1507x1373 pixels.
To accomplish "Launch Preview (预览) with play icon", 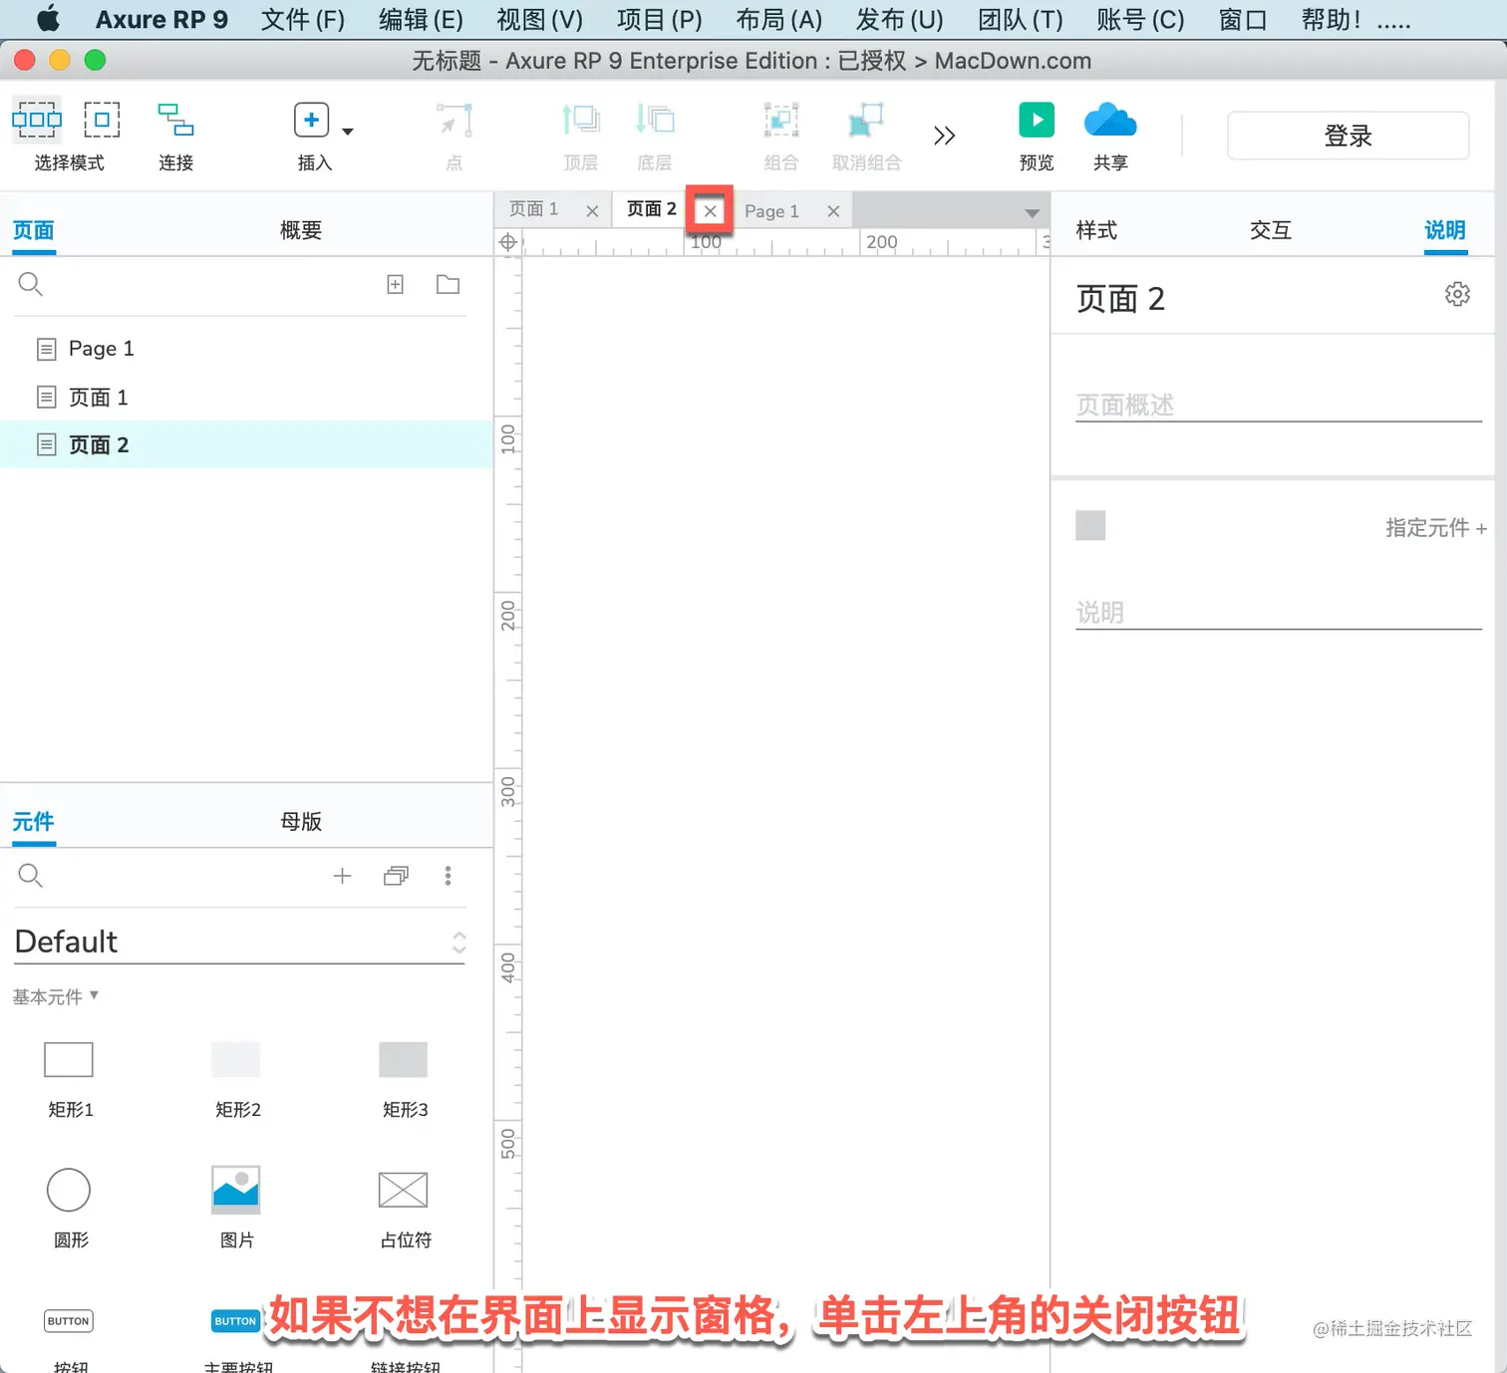I will [1037, 120].
